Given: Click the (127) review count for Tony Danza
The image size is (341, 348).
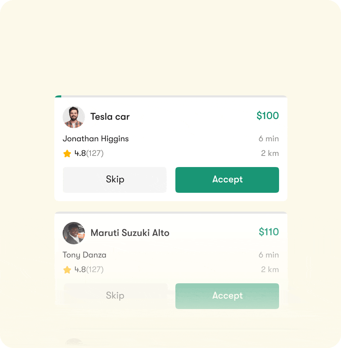Looking at the screenshot, I should coord(95,270).
